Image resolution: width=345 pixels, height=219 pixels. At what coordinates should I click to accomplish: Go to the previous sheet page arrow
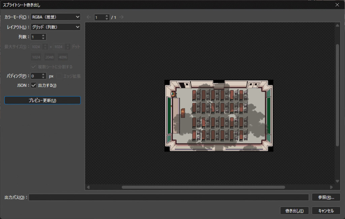pyautogui.click(x=89, y=17)
